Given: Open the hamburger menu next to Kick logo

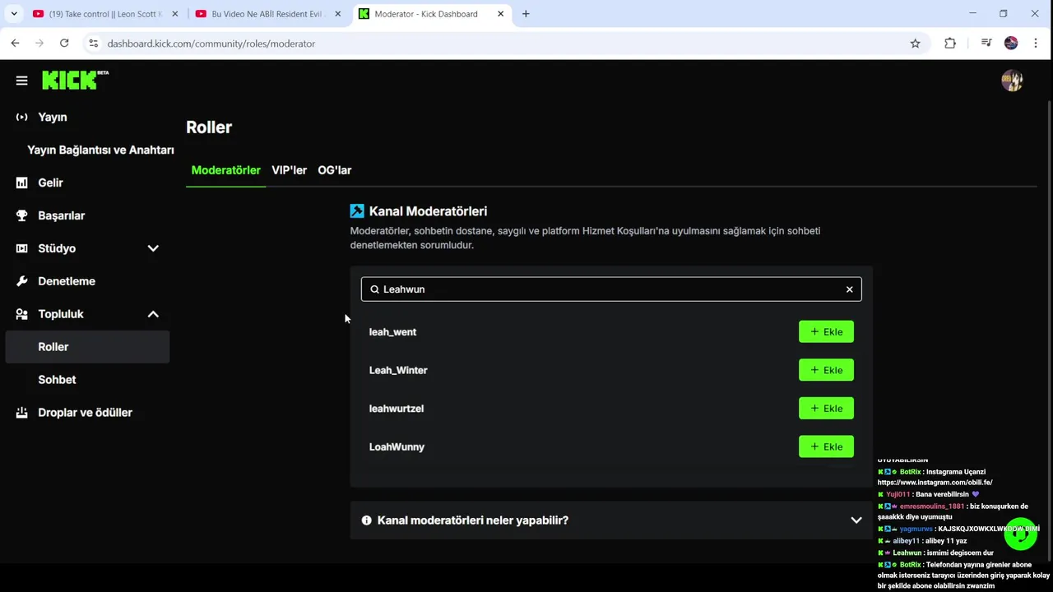Looking at the screenshot, I should [x=21, y=81].
